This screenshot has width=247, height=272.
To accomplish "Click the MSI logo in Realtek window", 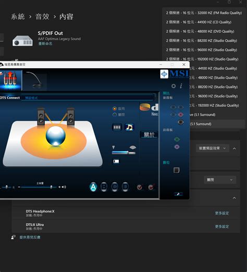I will click(x=175, y=74).
